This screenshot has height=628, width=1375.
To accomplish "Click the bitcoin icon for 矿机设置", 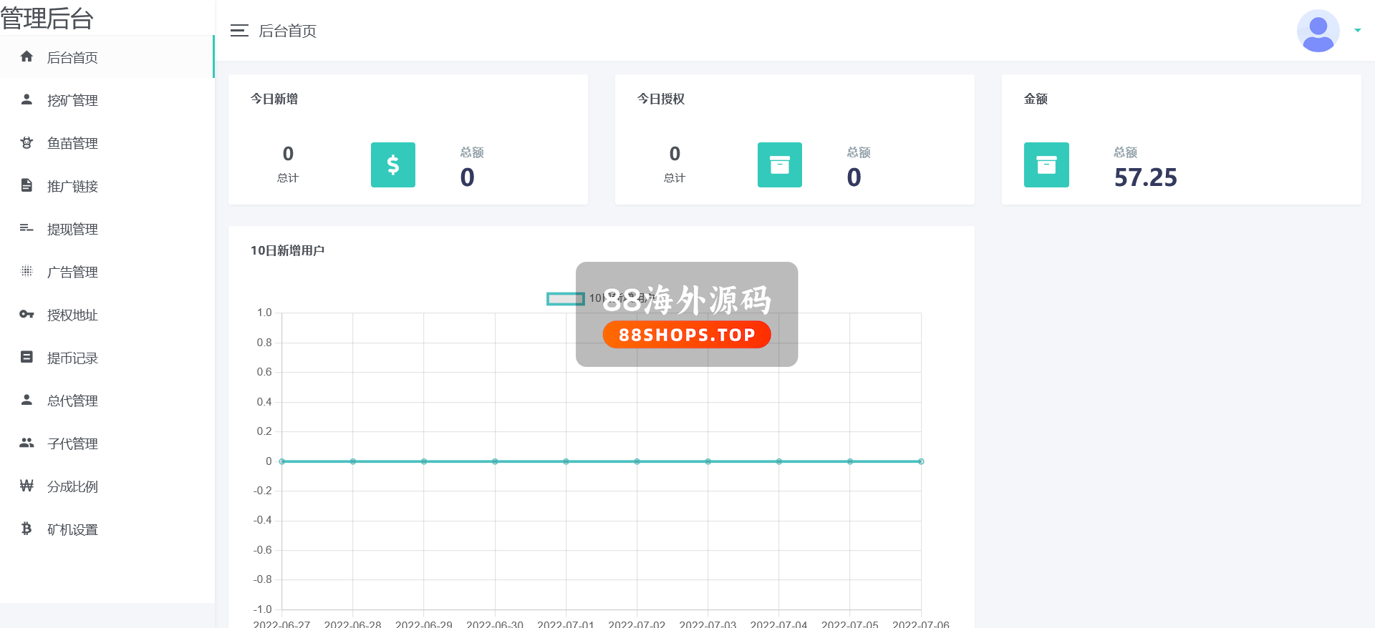I will 26,529.
